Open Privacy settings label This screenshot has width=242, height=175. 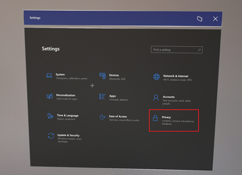pyautogui.click(x=166, y=117)
